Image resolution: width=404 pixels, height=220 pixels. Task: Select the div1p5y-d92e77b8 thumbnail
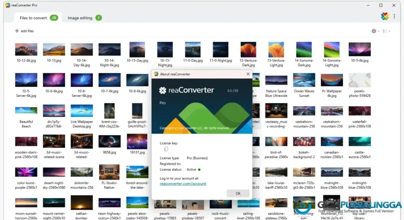54,111
